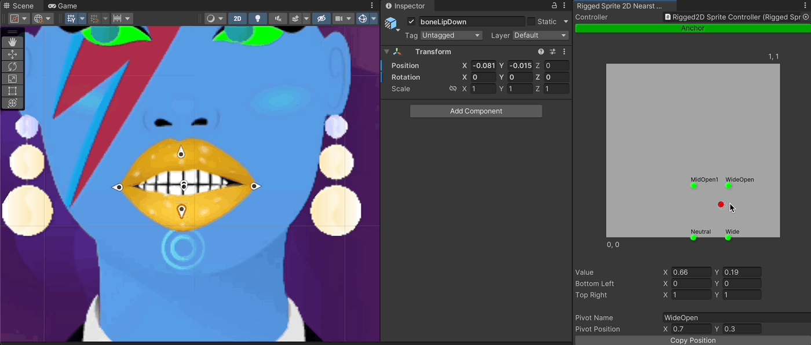811x345 pixels.
Task: Click the gizmos globe icon
Action: click(x=363, y=19)
